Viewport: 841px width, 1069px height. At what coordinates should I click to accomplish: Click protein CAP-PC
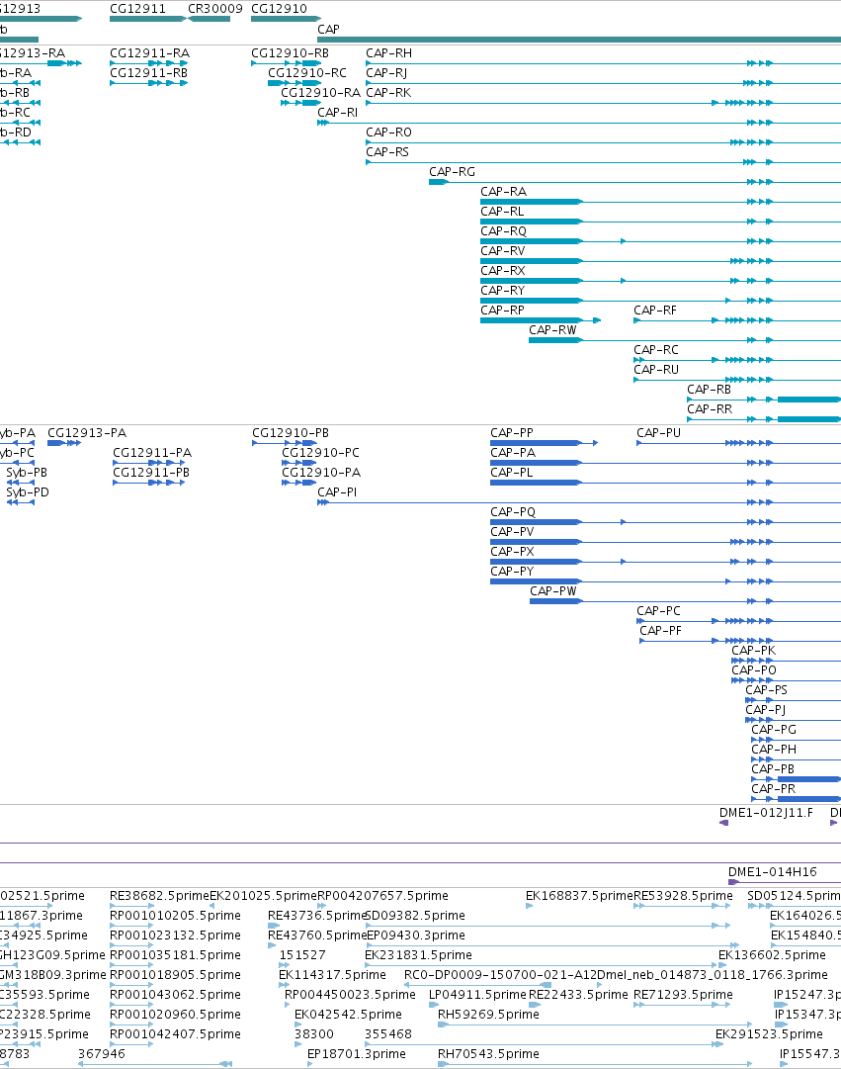click(658, 611)
